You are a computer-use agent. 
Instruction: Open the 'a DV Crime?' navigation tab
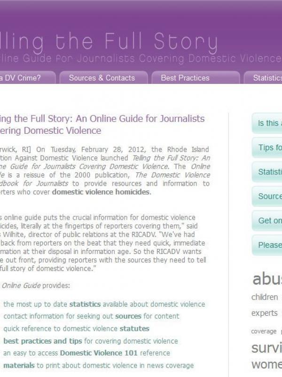coord(27,78)
